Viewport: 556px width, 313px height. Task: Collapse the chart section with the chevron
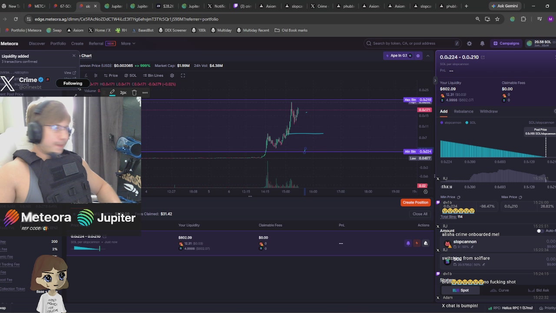(428, 56)
